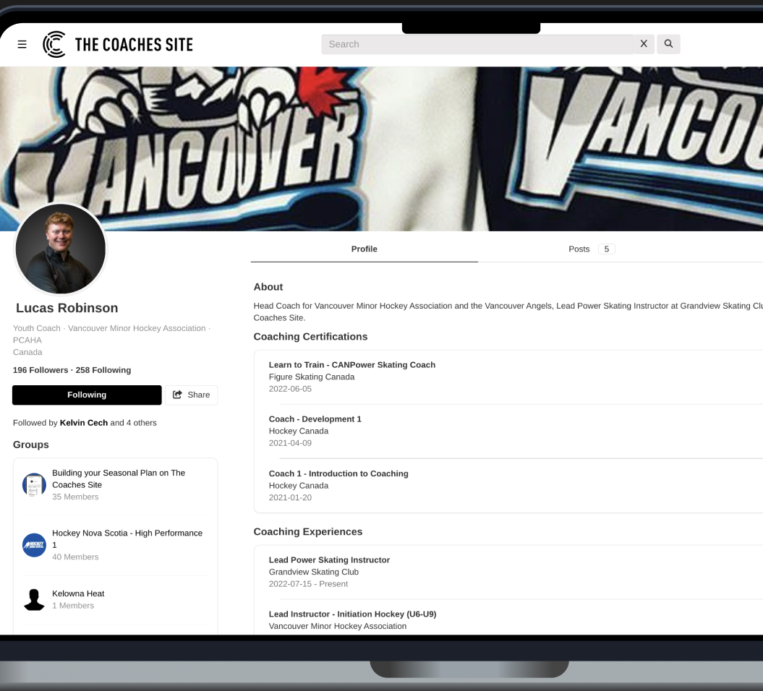Click the "and 4 others" followers text

pyautogui.click(x=133, y=423)
